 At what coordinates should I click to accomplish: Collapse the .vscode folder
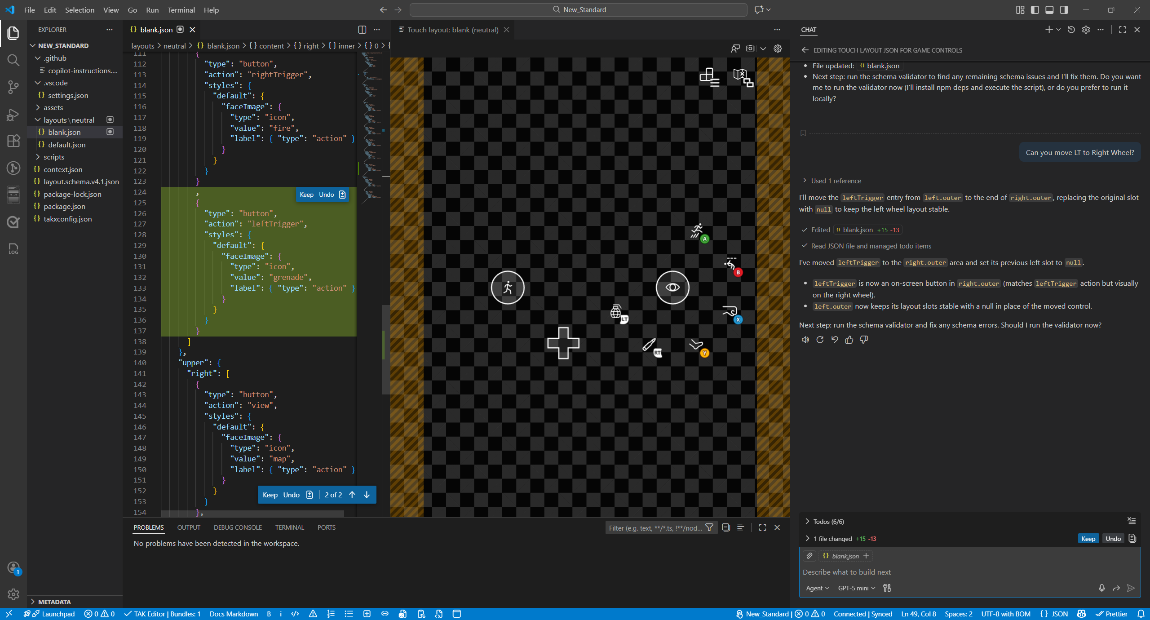38,83
